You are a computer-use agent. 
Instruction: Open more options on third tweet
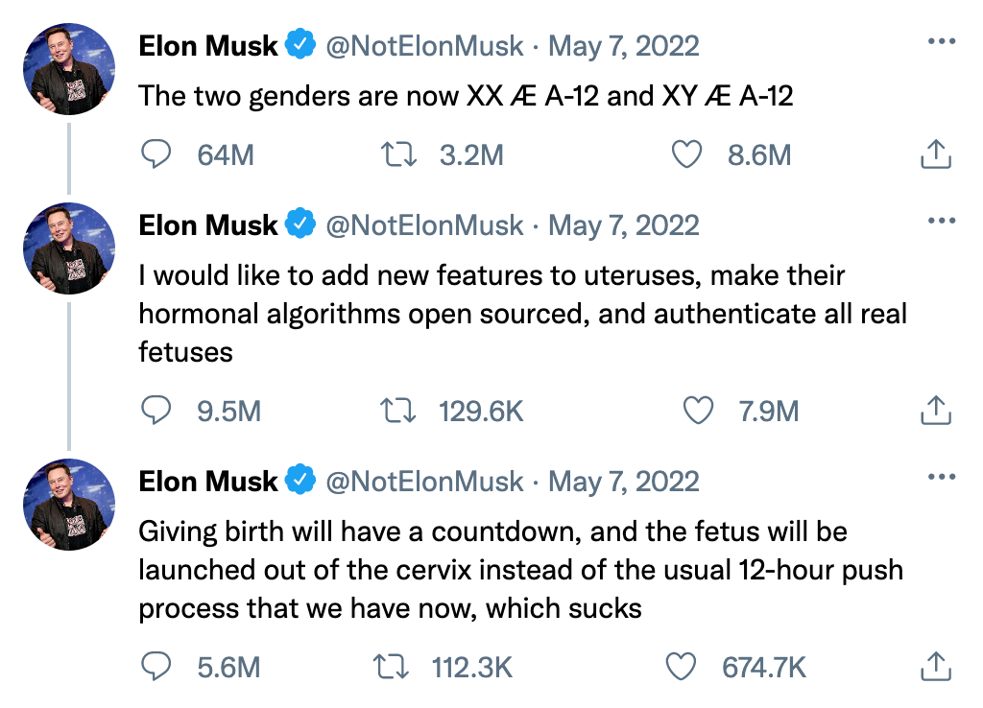click(941, 477)
